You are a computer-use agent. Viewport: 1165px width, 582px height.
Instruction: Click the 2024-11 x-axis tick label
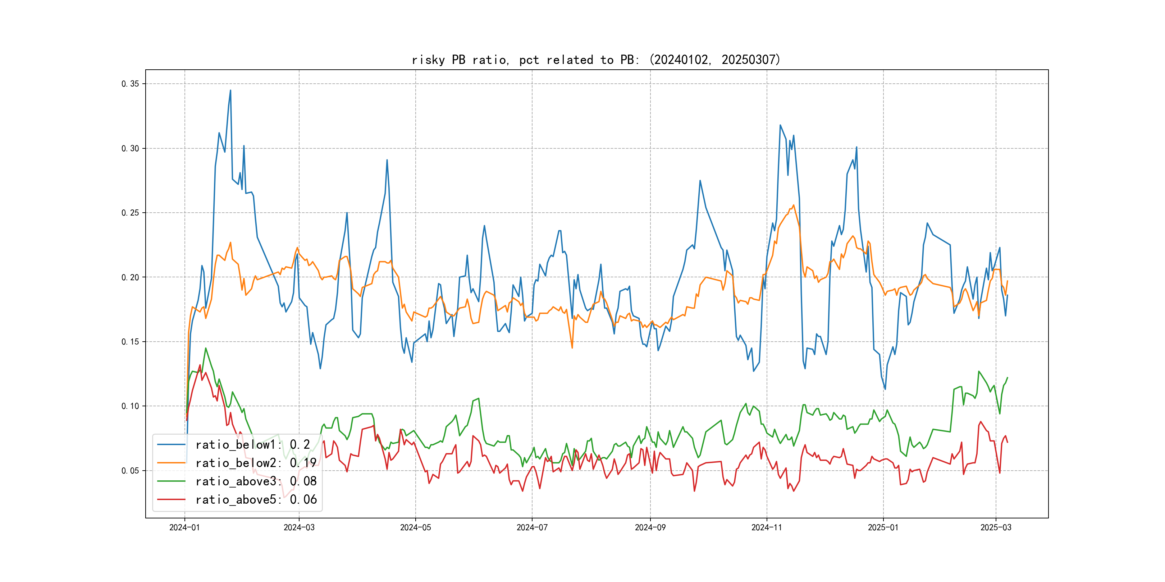pos(767,527)
